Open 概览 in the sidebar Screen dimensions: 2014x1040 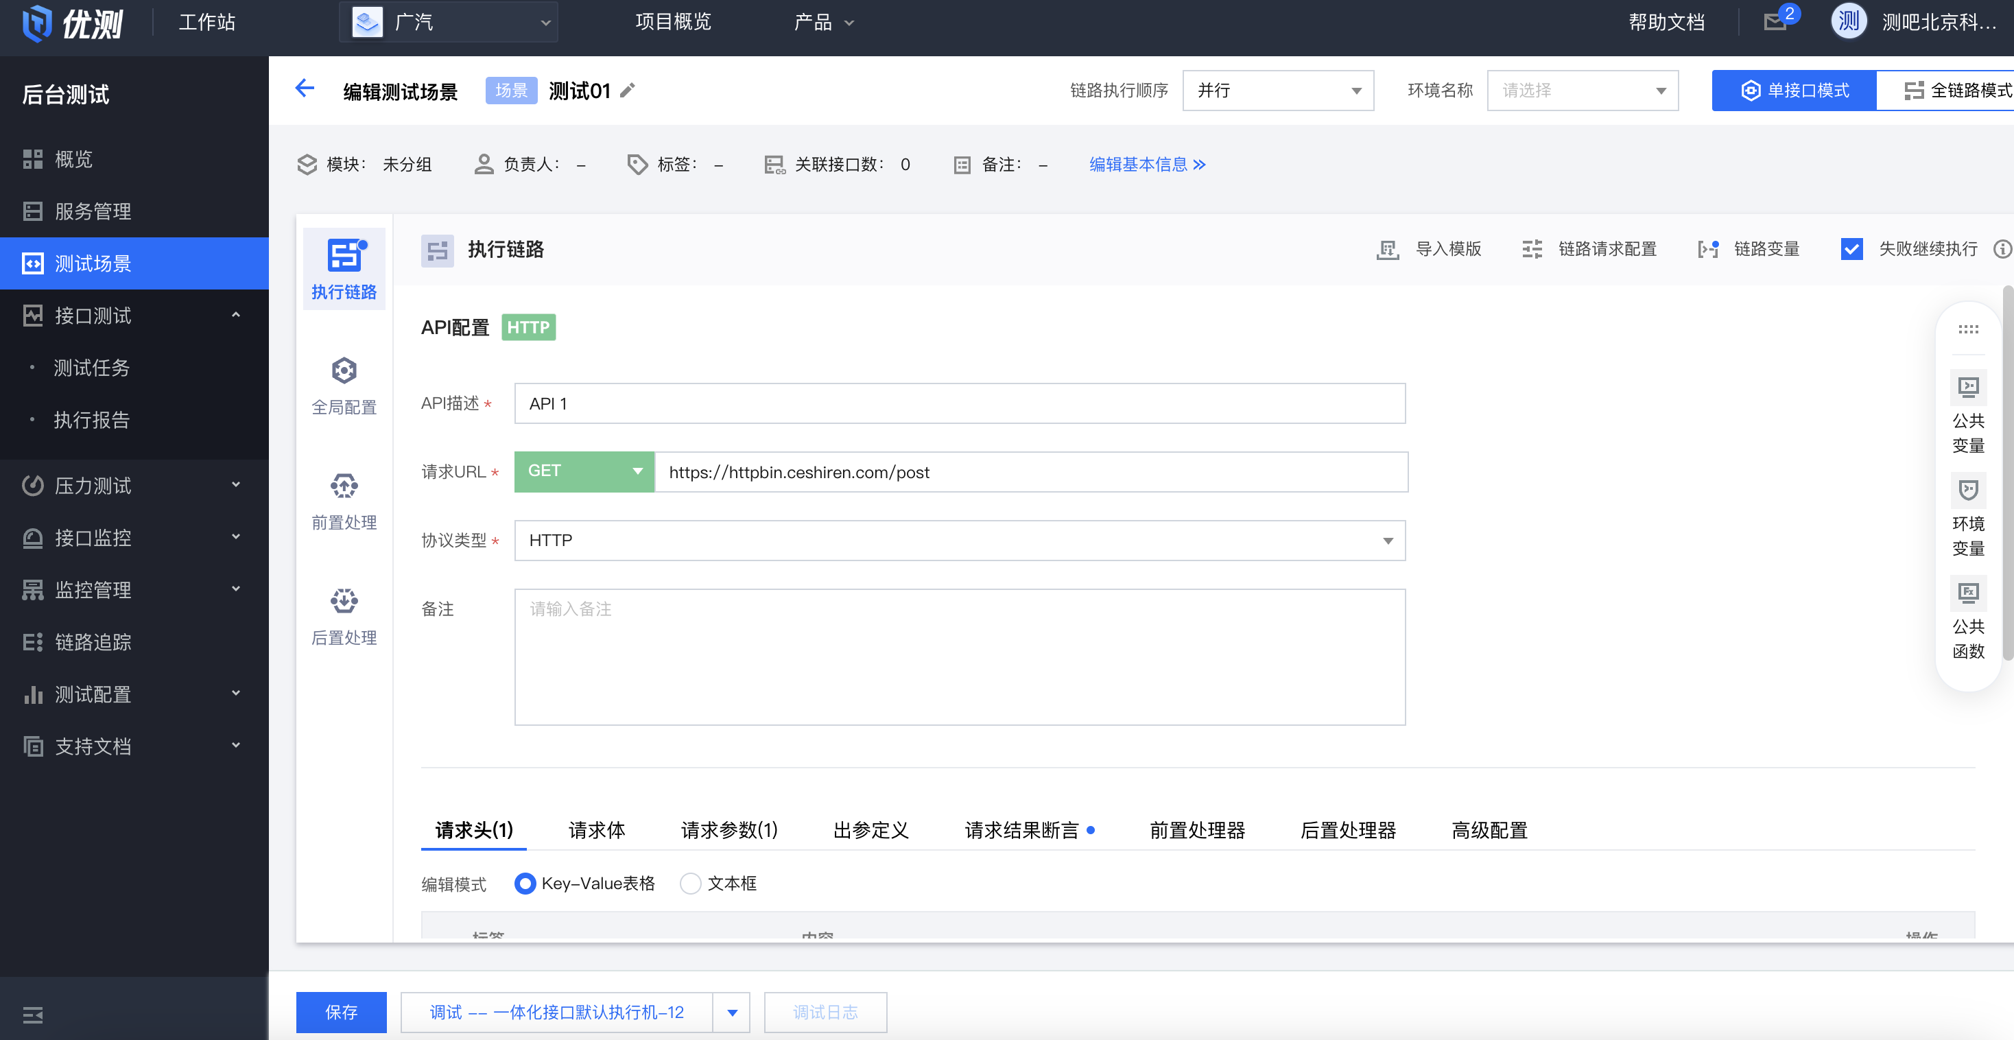pyautogui.click(x=134, y=160)
